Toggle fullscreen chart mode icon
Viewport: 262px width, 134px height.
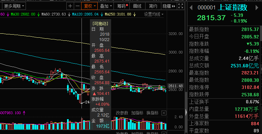click(x=181, y=6)
